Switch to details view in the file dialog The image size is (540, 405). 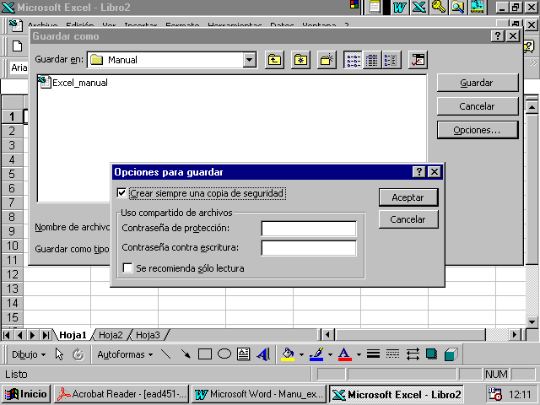(372, 60)
